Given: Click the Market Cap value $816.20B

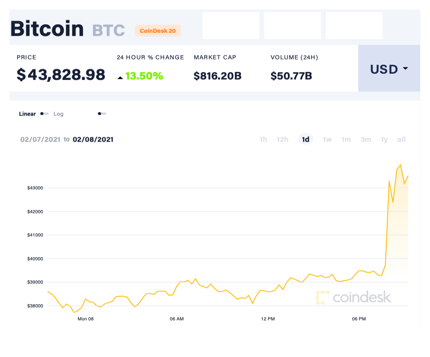Looking at the screenshot, I should 217,75.
